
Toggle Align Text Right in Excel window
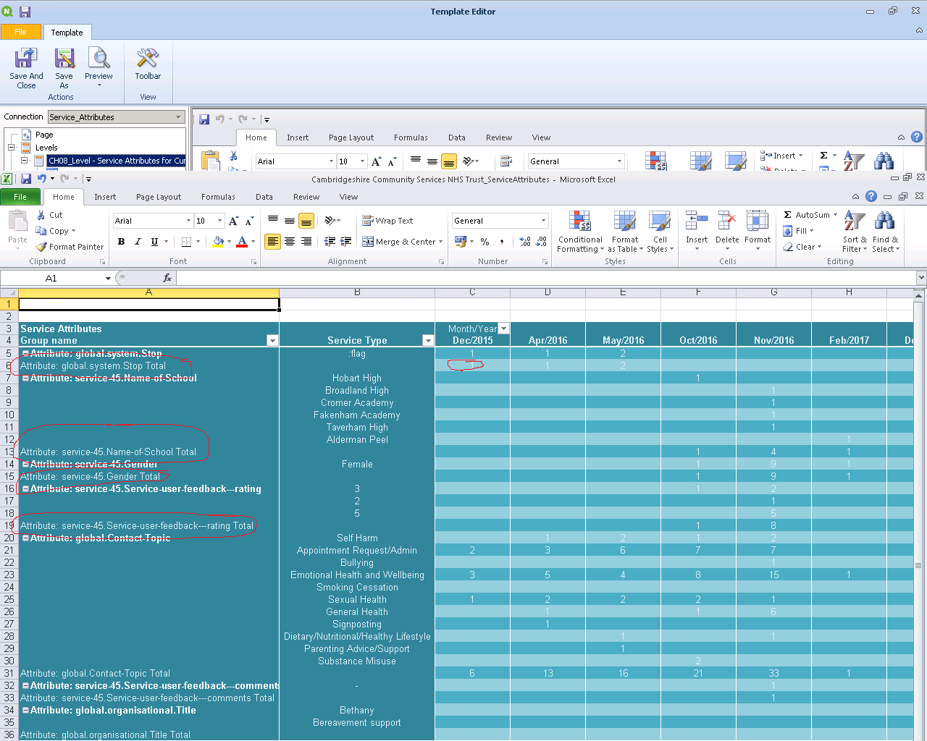(x=306, y=242)
